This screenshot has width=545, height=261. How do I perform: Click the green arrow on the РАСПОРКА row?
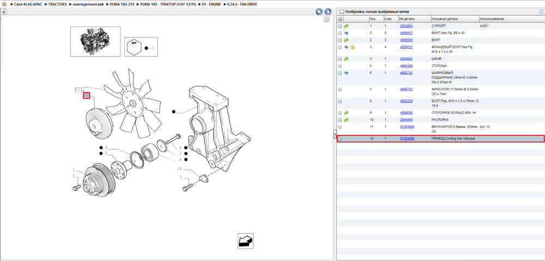click(x=346, y=120)
